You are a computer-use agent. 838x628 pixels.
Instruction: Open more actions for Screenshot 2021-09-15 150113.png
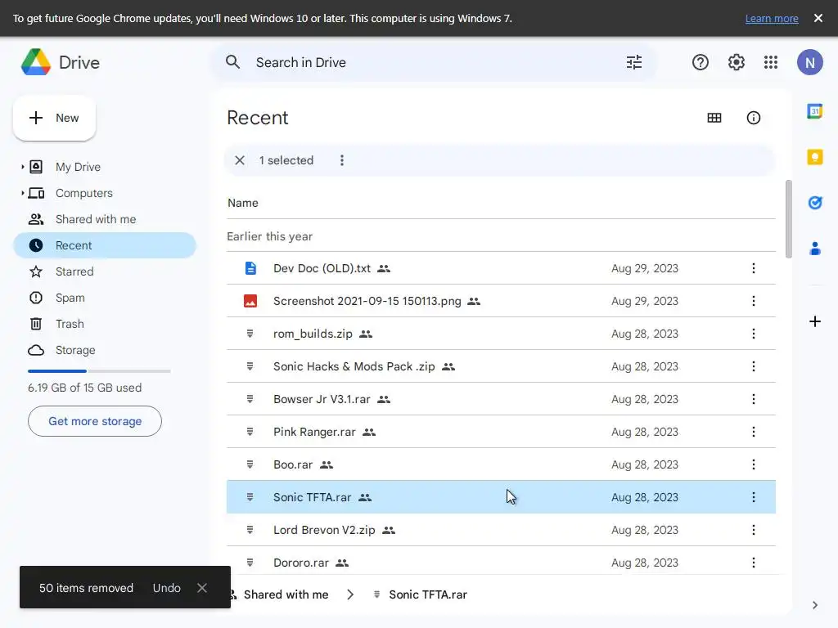753,301
